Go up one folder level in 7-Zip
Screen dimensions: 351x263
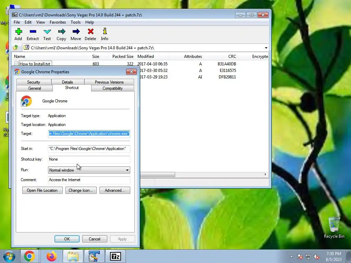pyautogui.click(x=16, y=48)
